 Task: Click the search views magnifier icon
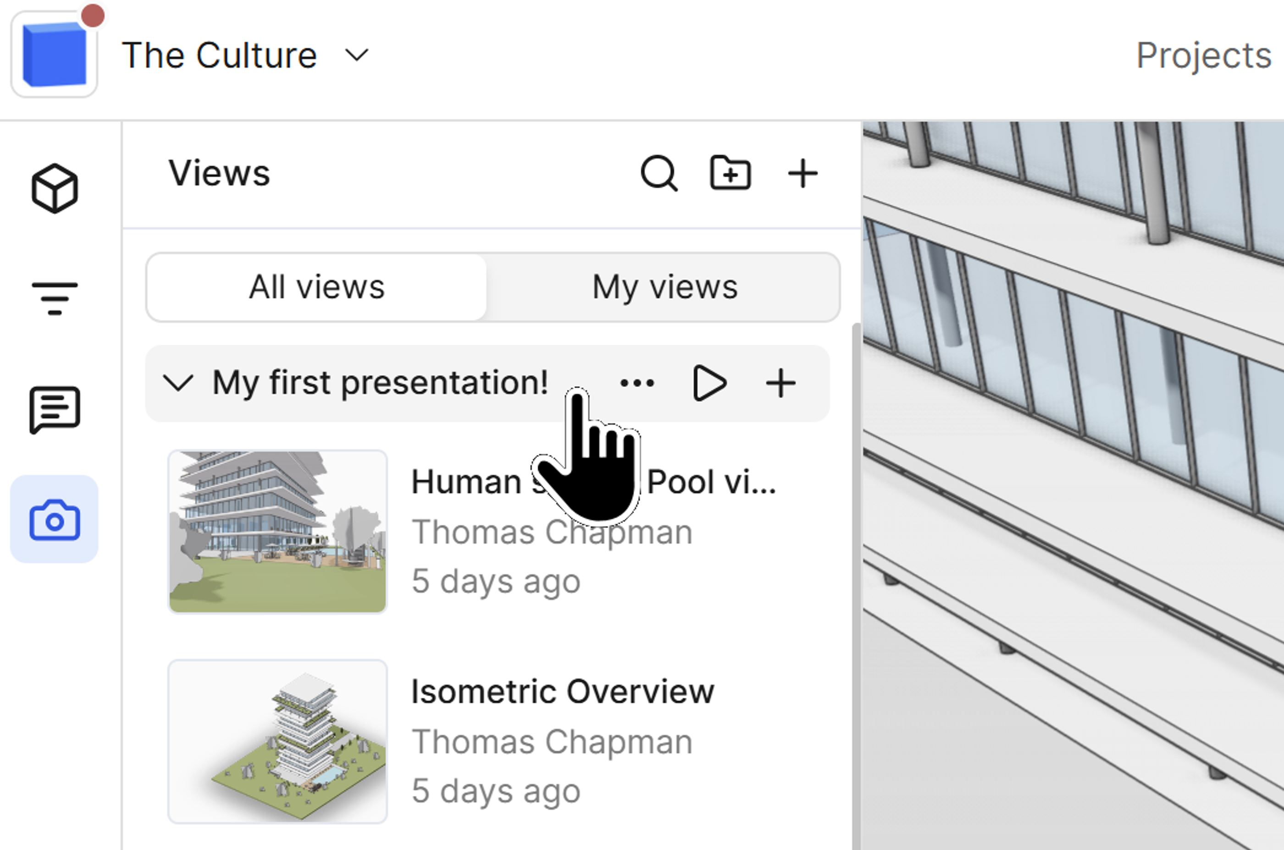(x=659, y=174)
